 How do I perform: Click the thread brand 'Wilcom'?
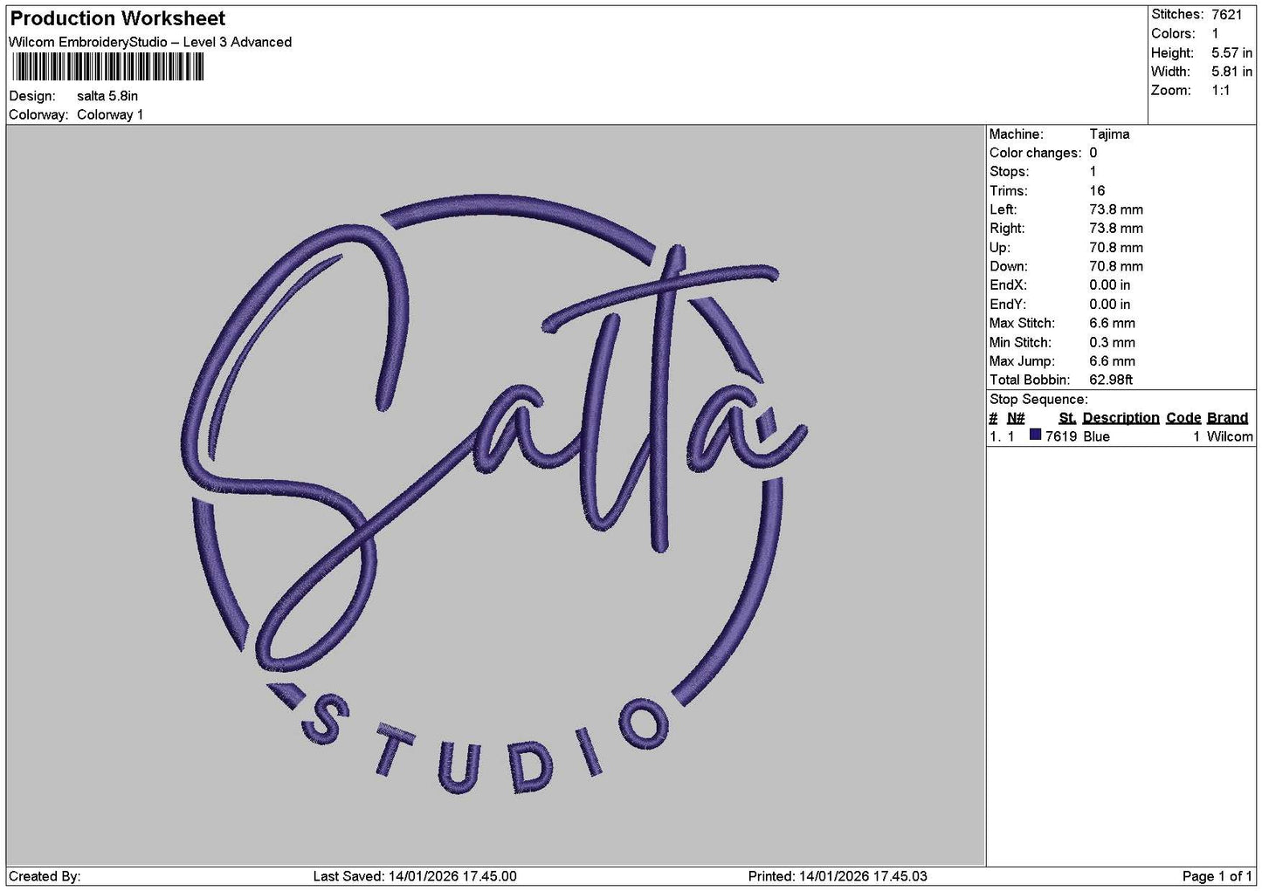point(1230,437)
